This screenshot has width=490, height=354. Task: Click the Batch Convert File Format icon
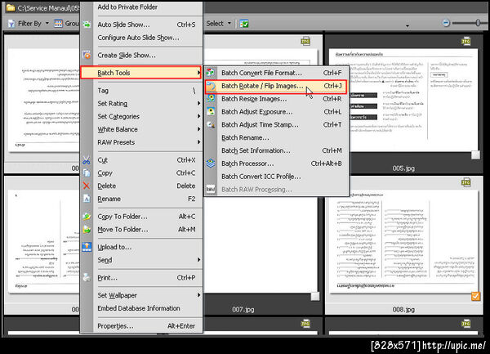pos(211,73)
